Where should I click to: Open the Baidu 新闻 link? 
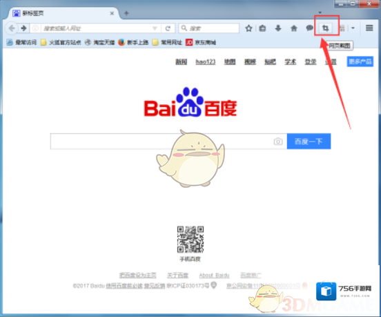click(182, 61)
